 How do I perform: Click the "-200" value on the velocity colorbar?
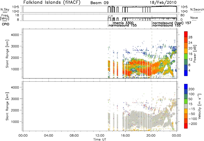(193, 124)
